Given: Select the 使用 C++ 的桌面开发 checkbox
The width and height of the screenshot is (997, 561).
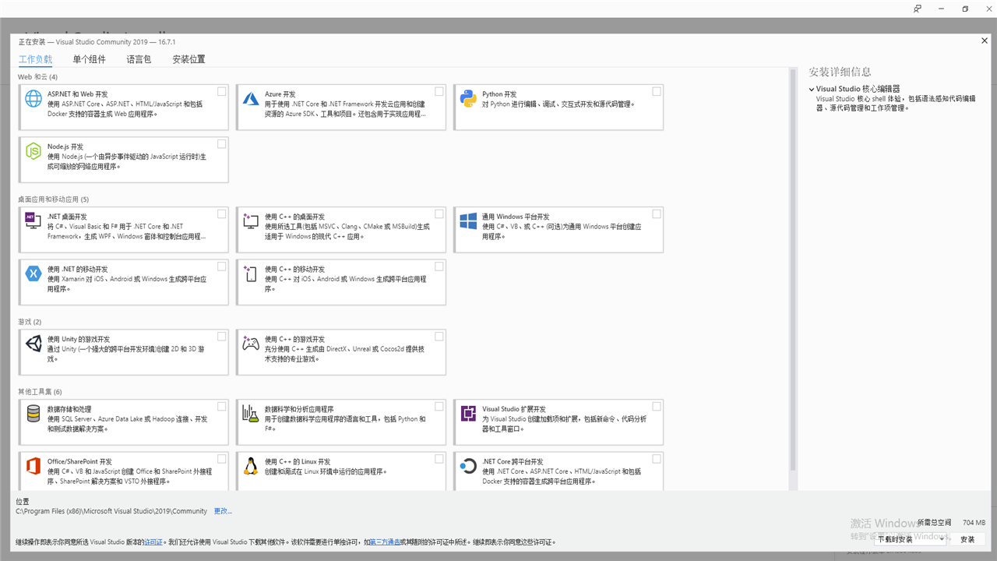Looking at the screenshot, I should [439, 213].
